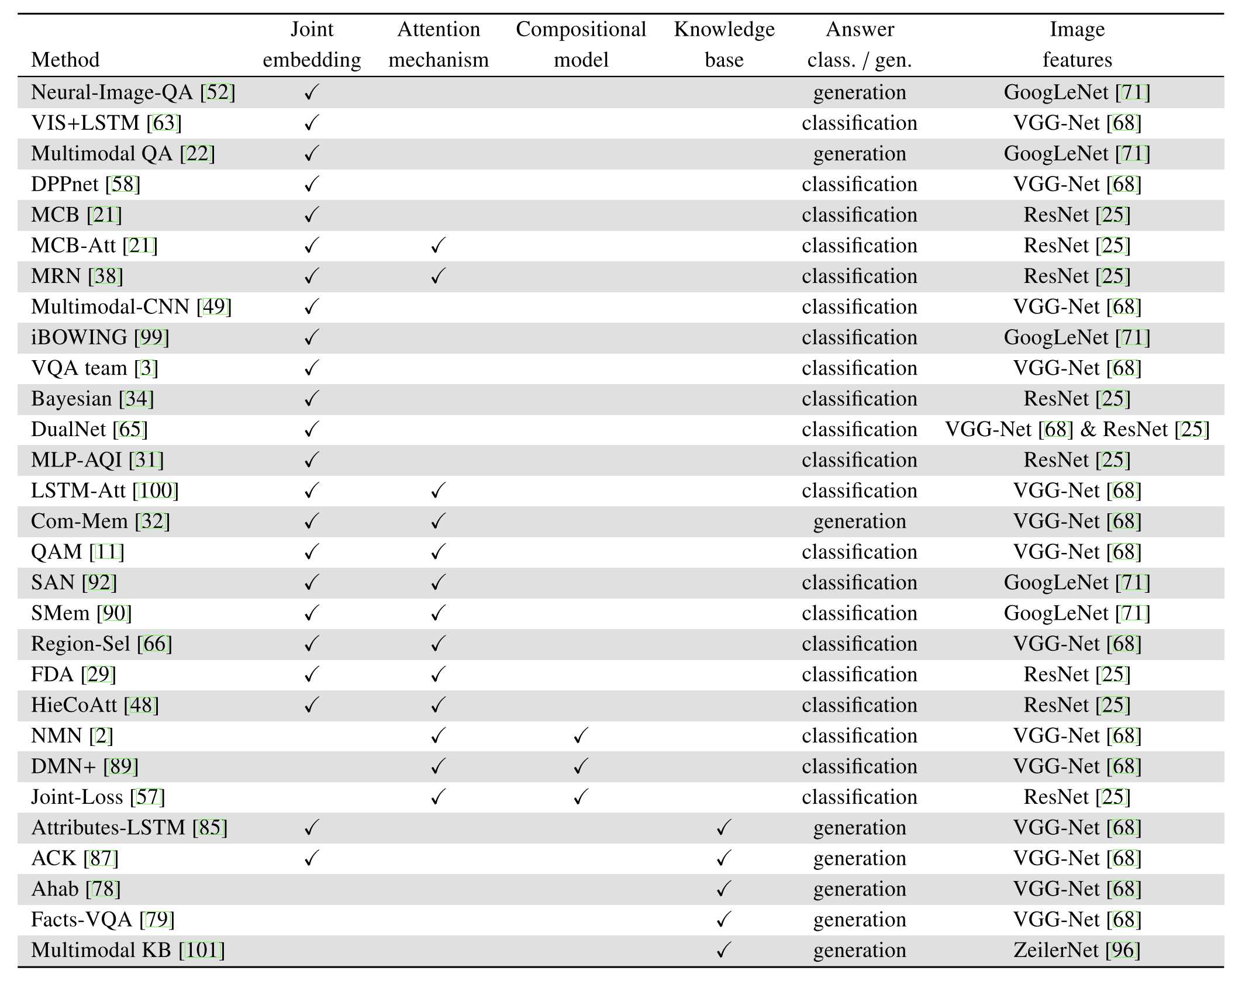
Task: Click citation 99 beside iBOWING
Action: tap(151, 338)
